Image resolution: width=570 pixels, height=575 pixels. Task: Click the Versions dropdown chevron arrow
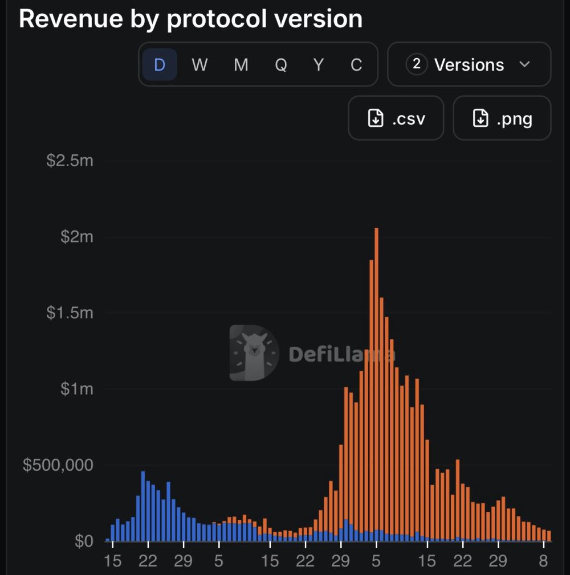(524, 64)
